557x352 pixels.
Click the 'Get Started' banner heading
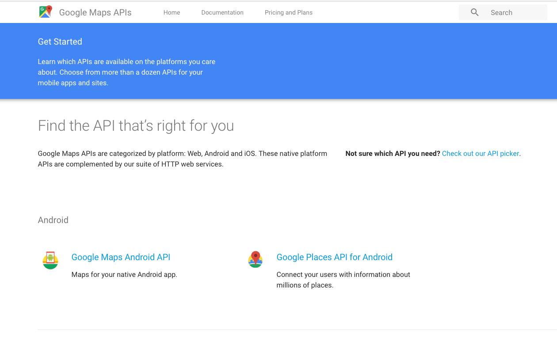(x=60, y=42)
